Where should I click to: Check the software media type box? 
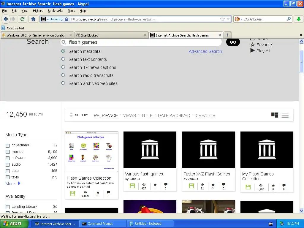[7, 158]
